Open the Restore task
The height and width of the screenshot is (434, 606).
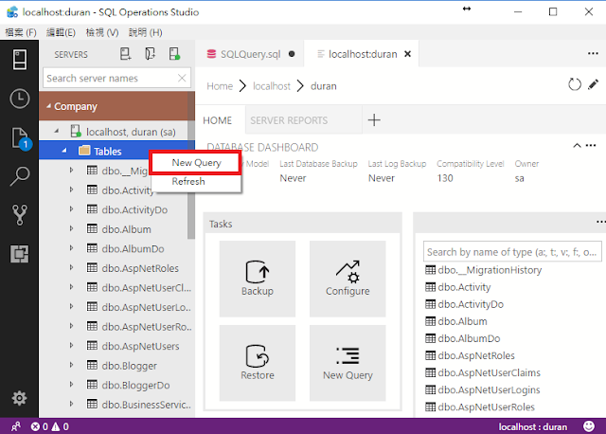tap(258, 363)
